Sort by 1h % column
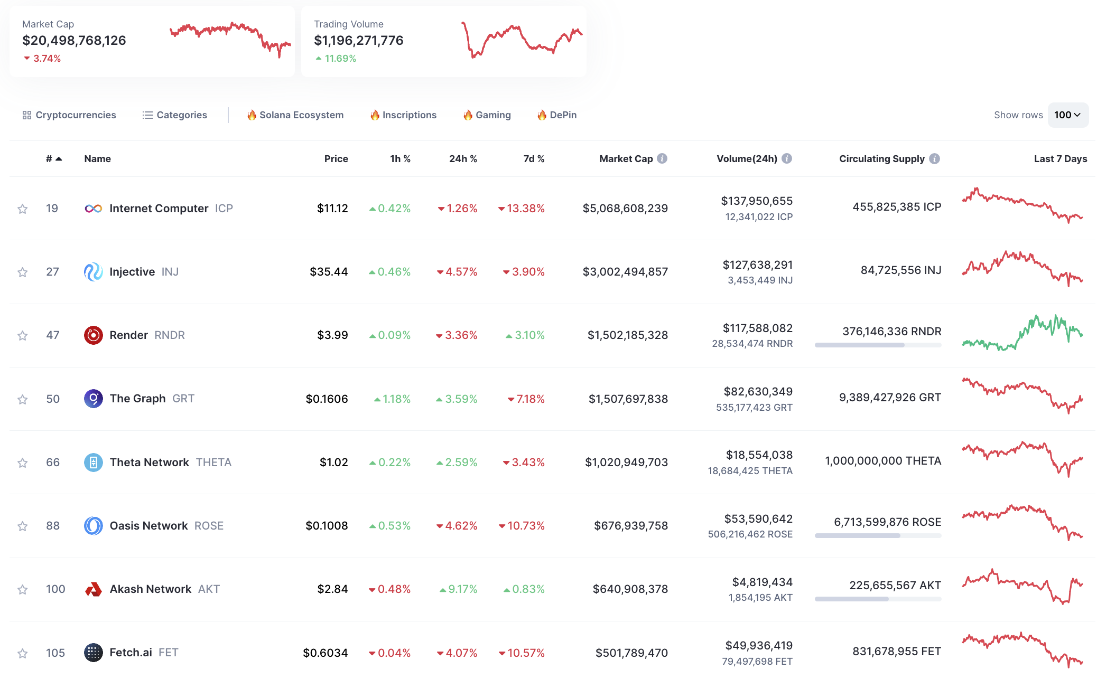Screen dimensions: 1097x679 400,159
